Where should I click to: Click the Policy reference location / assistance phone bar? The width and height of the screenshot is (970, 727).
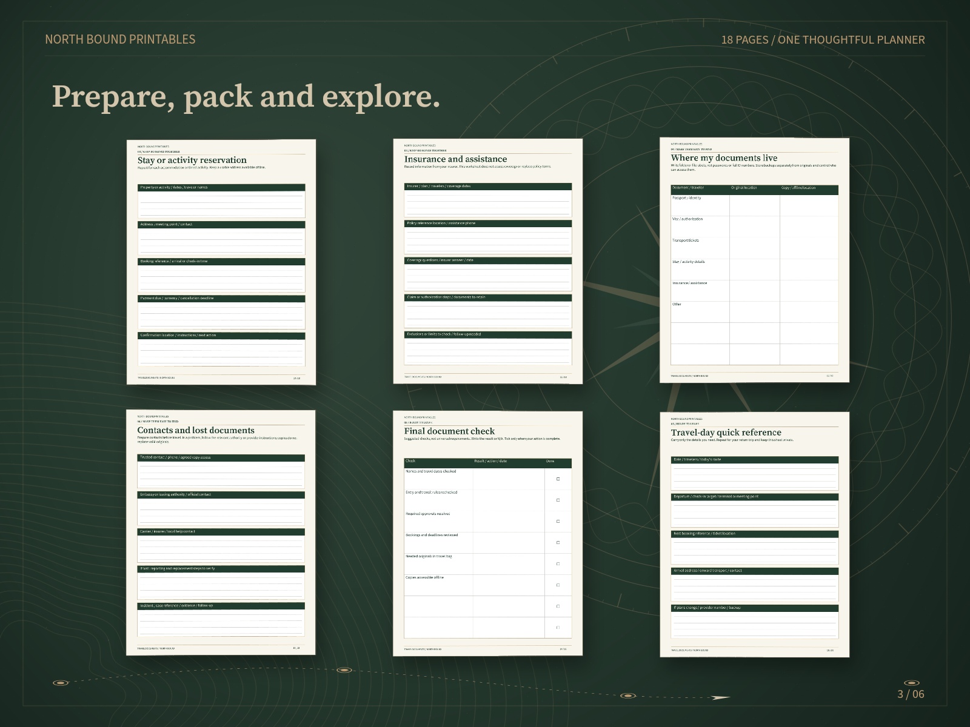(488, 223)
